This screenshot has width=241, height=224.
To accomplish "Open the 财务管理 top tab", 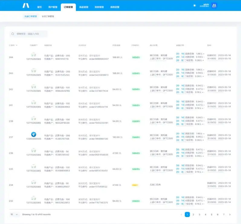I will click(99, 7).
